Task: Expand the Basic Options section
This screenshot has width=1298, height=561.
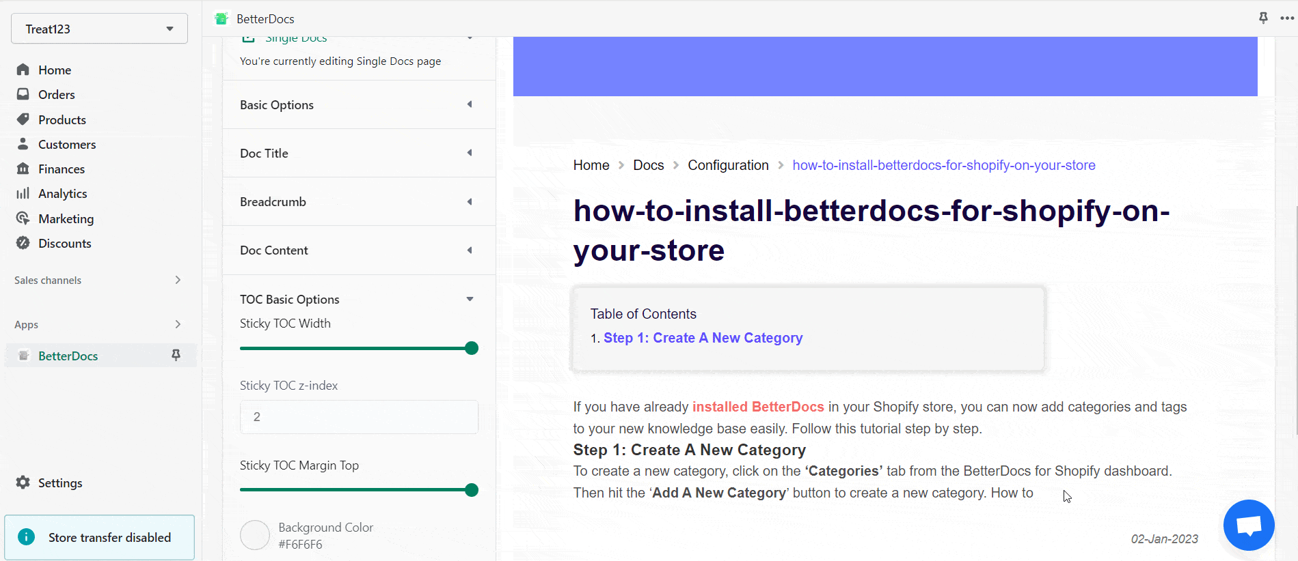Action: [x=359, y=104]
